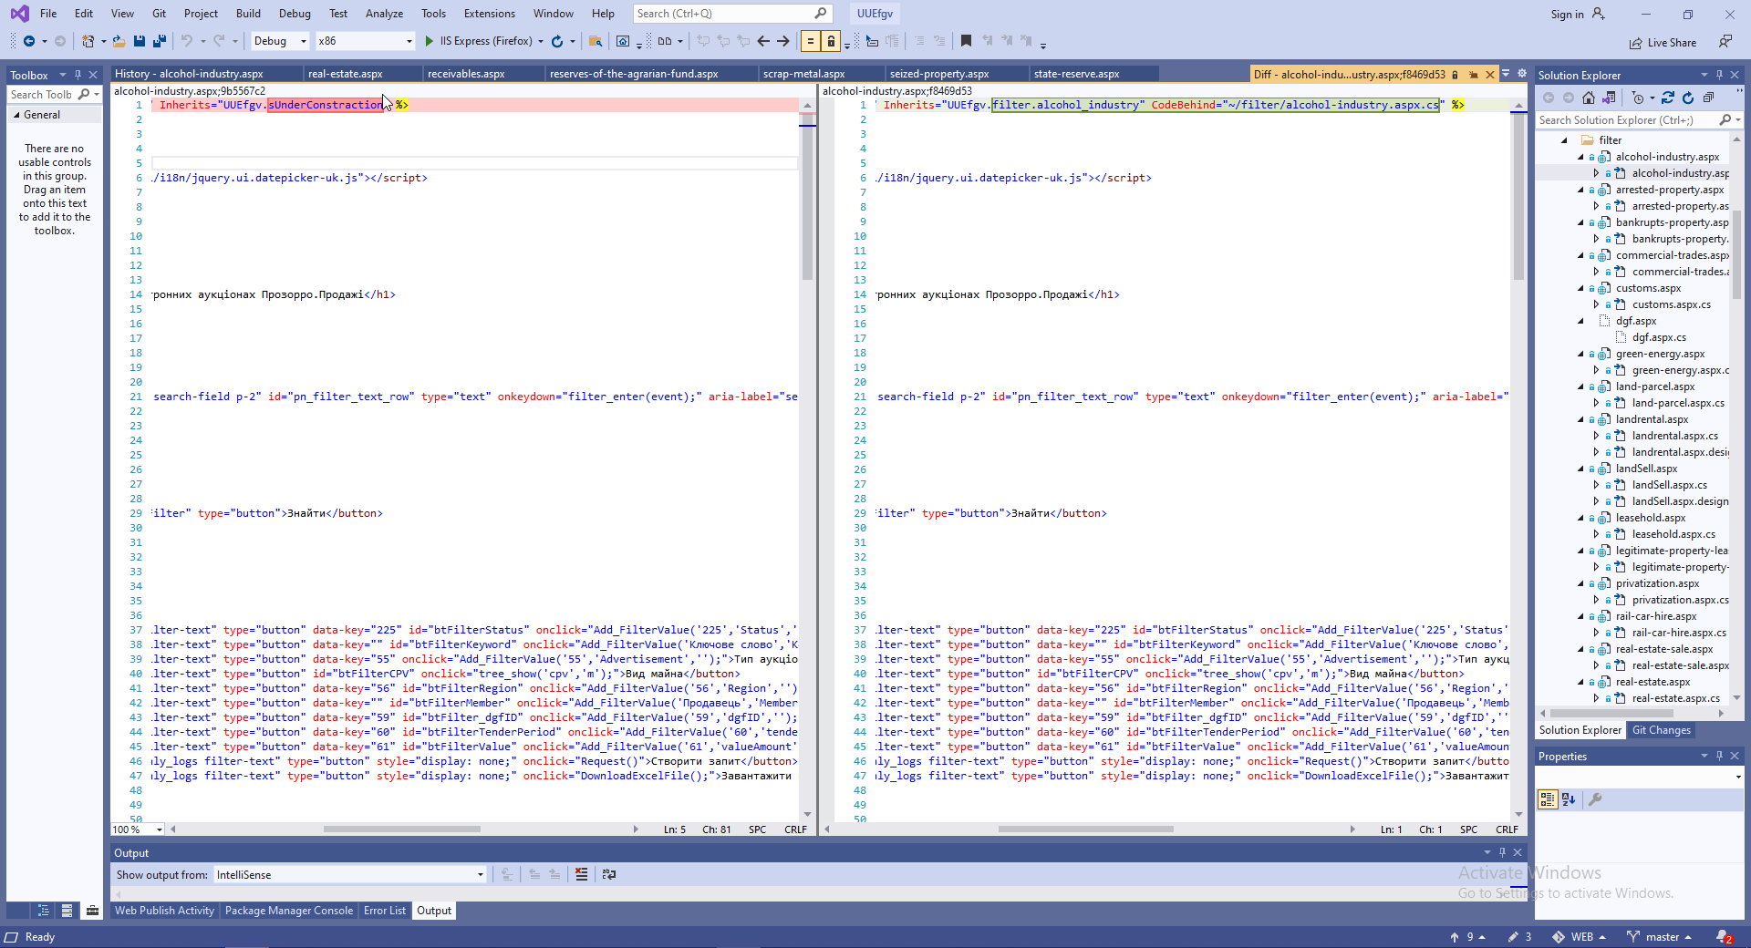Open the Show output from IntelliSense dropdown
Viewport: 1751px width, 948px height.
(x=350, y=875)
